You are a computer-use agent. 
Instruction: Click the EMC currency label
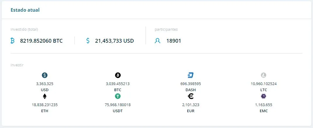pos(264,111)
